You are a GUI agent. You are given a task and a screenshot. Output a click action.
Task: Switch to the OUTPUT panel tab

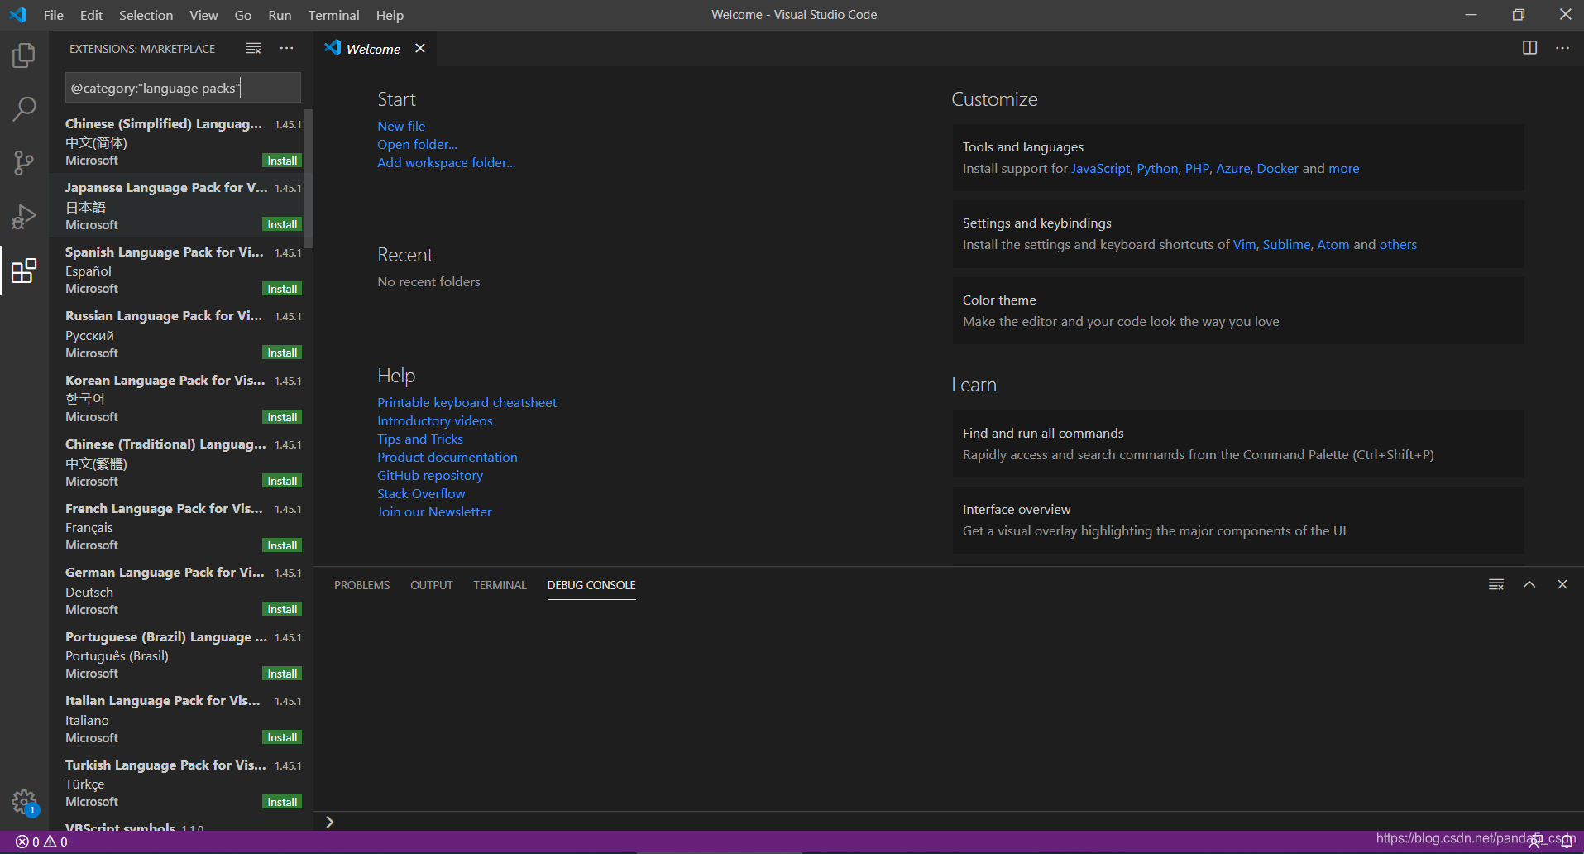pos(431,585)
